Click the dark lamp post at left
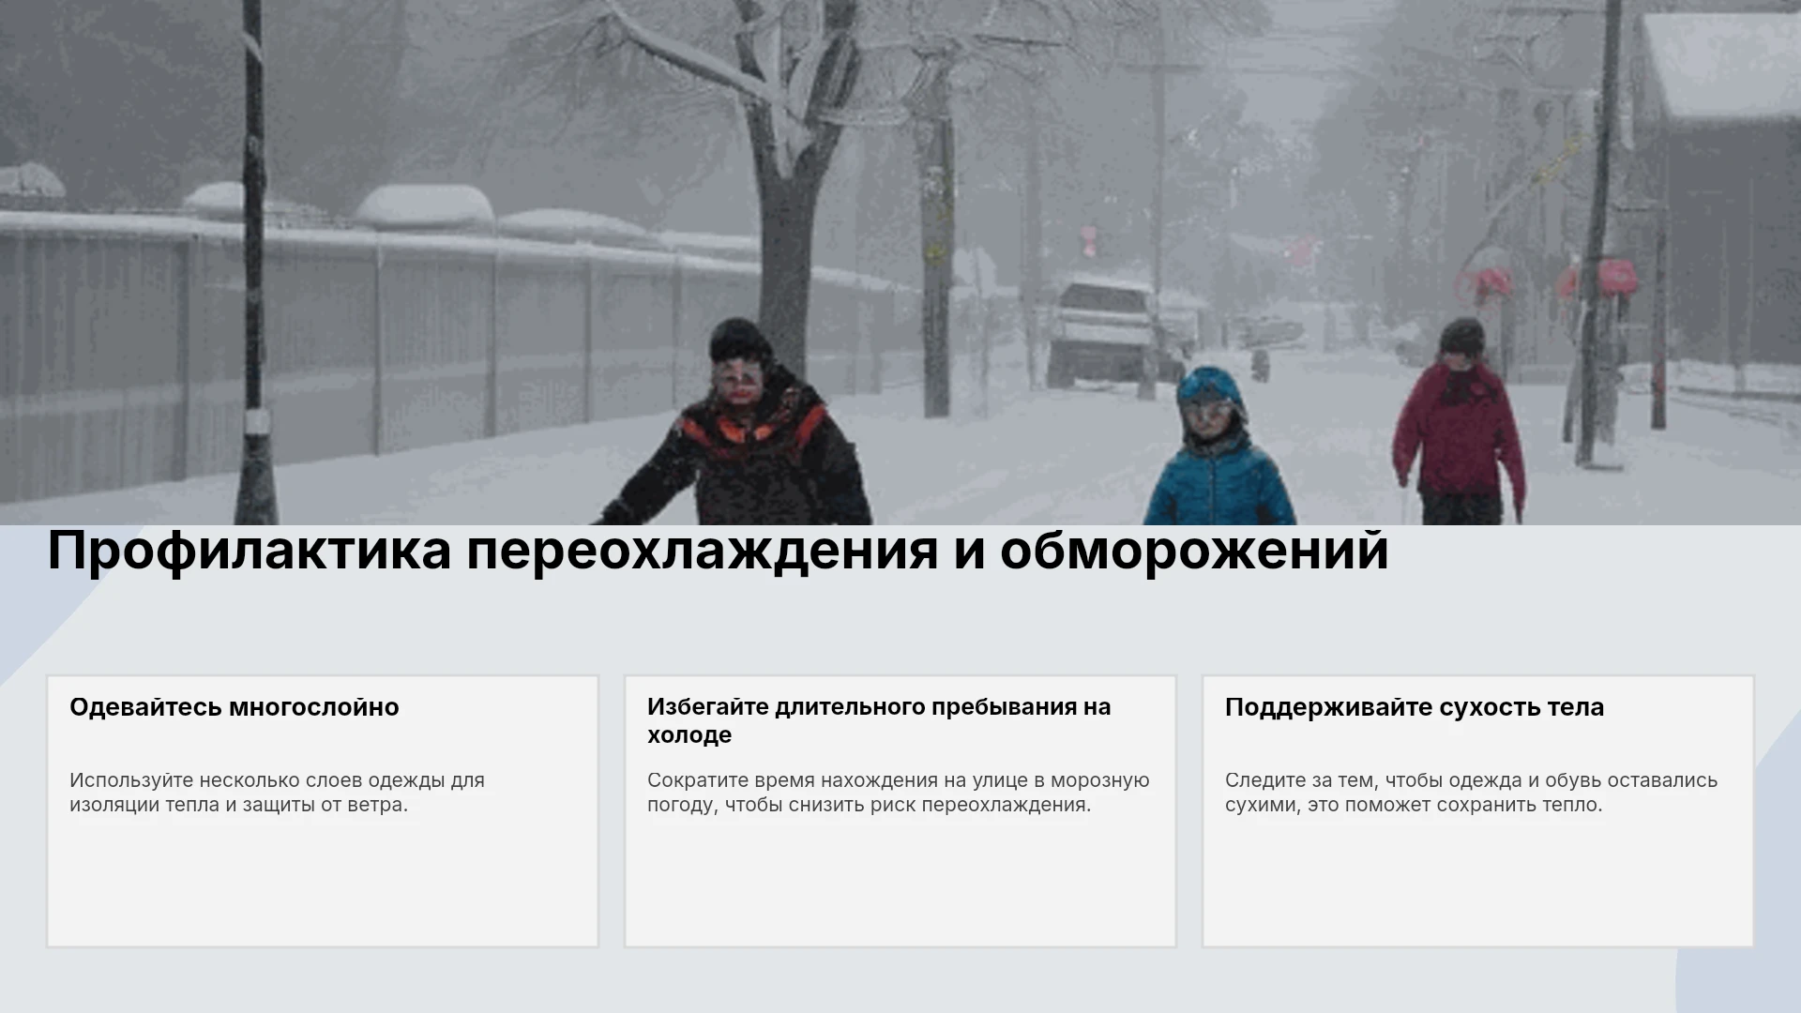Screen dimensions: 1801x1013 coord(253,263)
